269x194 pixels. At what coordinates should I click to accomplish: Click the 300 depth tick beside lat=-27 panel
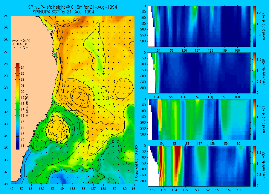point(143,41)
